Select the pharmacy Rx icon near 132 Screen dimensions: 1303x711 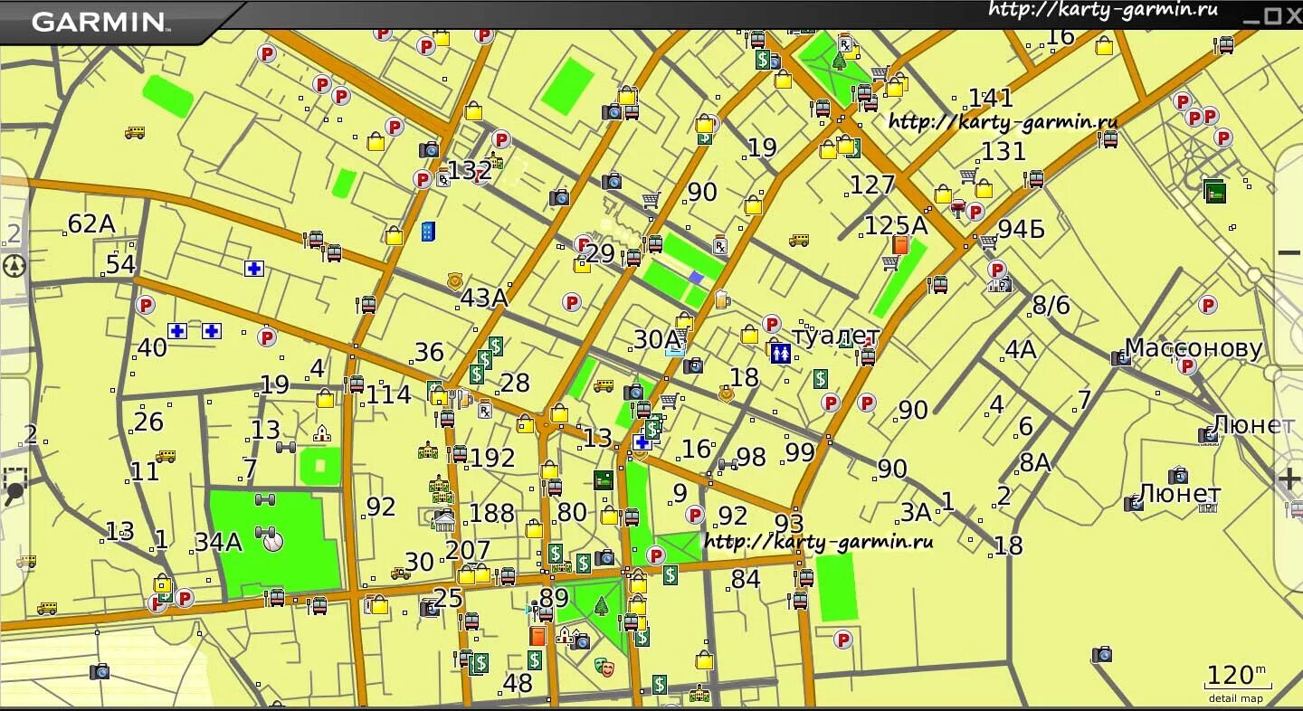pyautogui.click(x=443, y=179)
